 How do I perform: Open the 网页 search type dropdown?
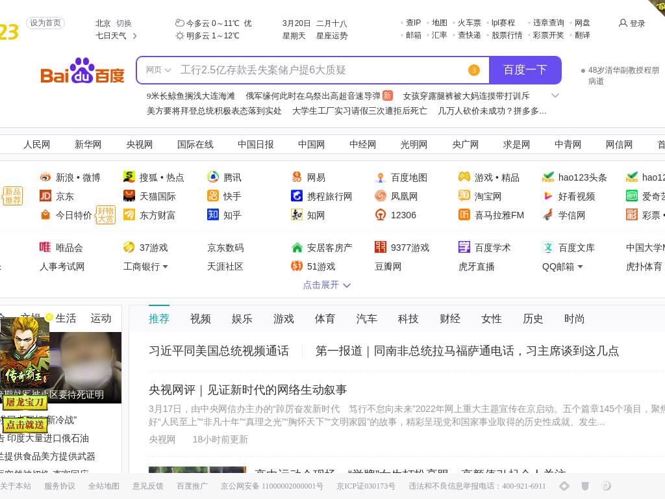(x=158, y=70)
